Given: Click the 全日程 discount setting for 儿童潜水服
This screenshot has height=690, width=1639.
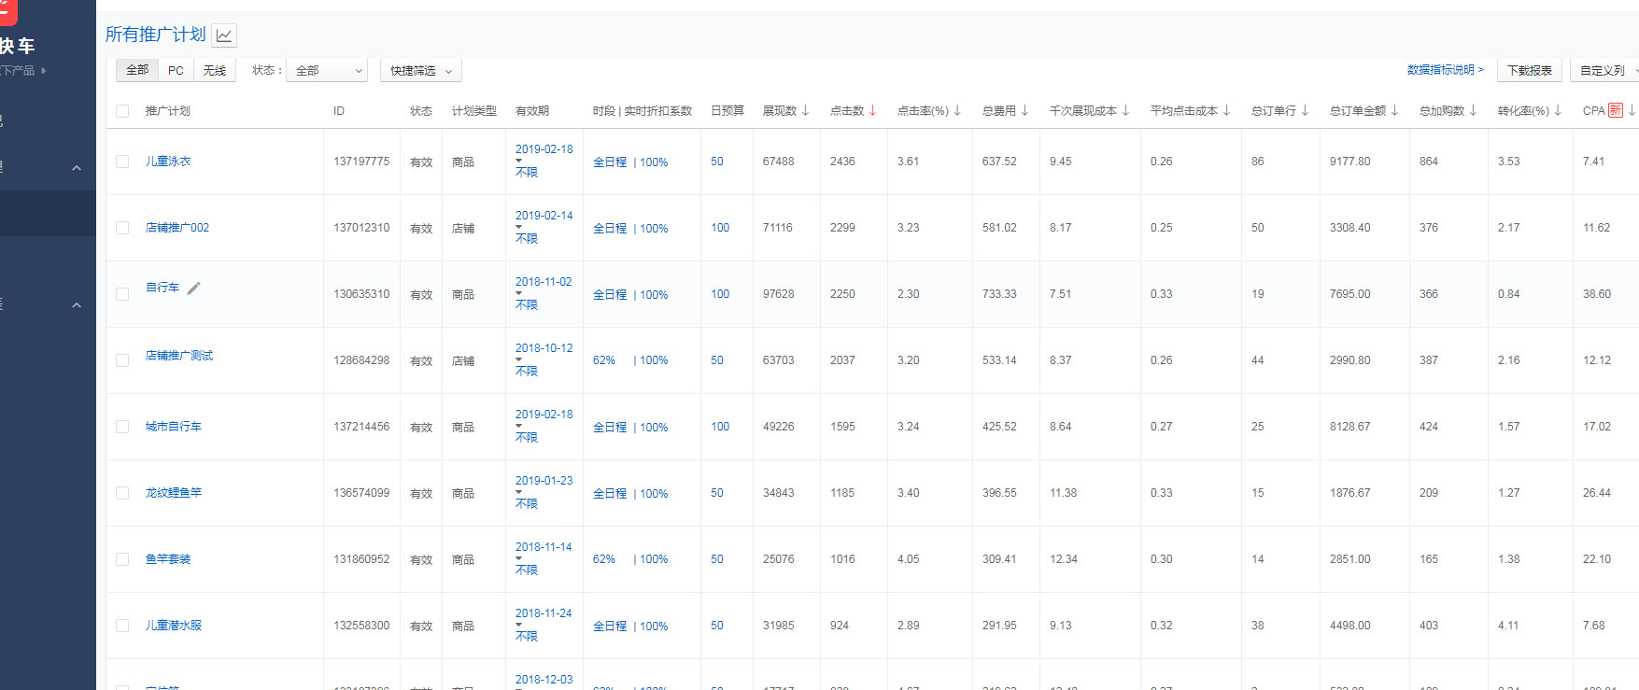Looking at the screenshot, I should click(610, 627).
